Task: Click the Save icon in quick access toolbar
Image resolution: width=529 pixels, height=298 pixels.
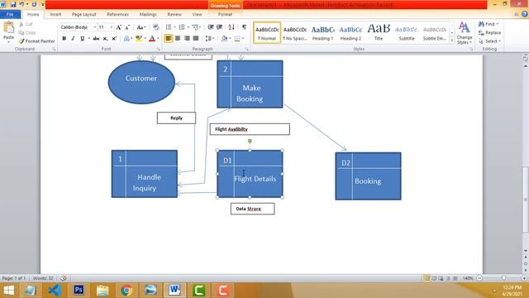Action: (x=13, y=4)
